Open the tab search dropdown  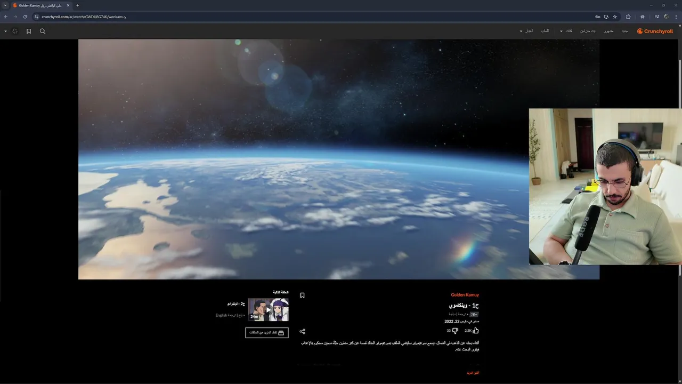pos(5,5)
